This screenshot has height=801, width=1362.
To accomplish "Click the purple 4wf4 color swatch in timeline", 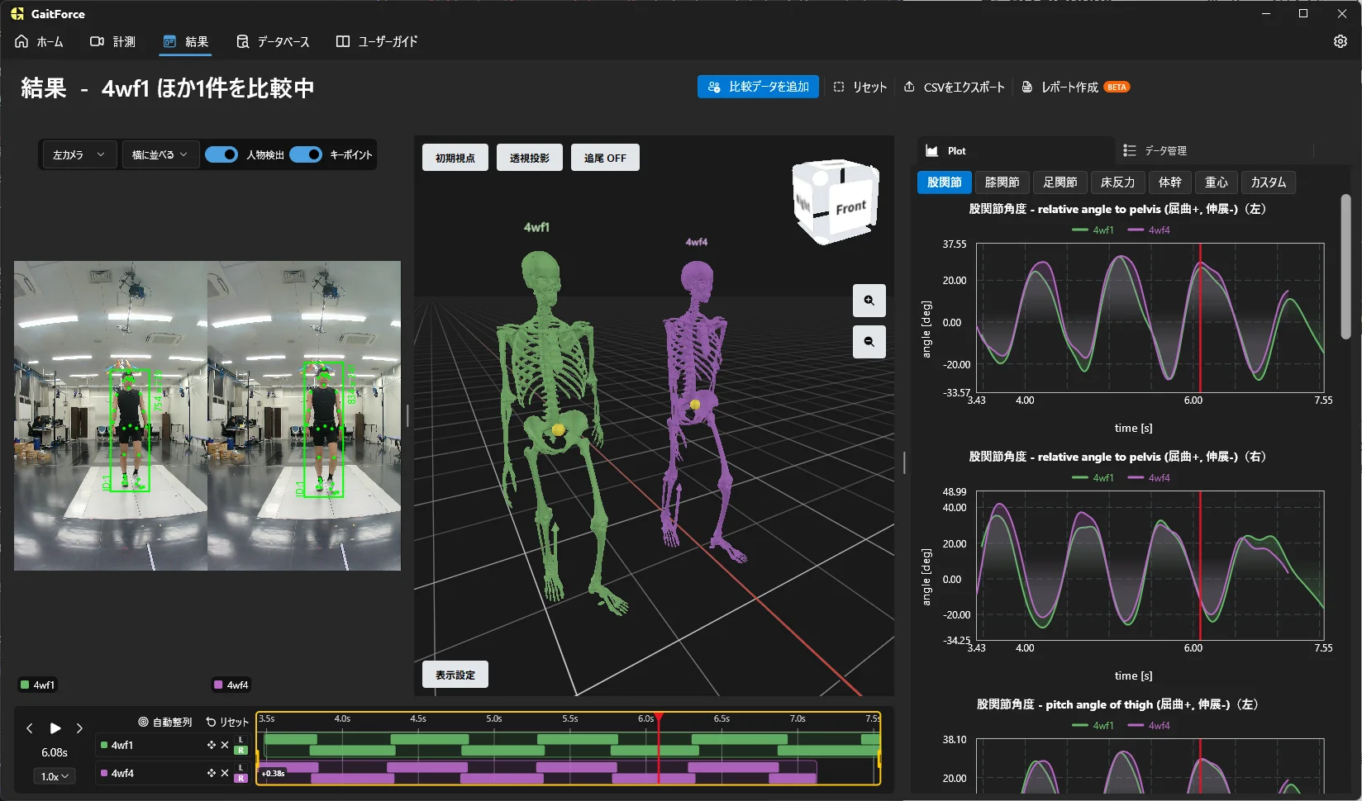I will (104, 773).
